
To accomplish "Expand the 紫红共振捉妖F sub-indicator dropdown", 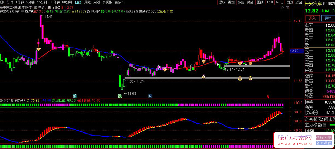I will pos(1,100).
